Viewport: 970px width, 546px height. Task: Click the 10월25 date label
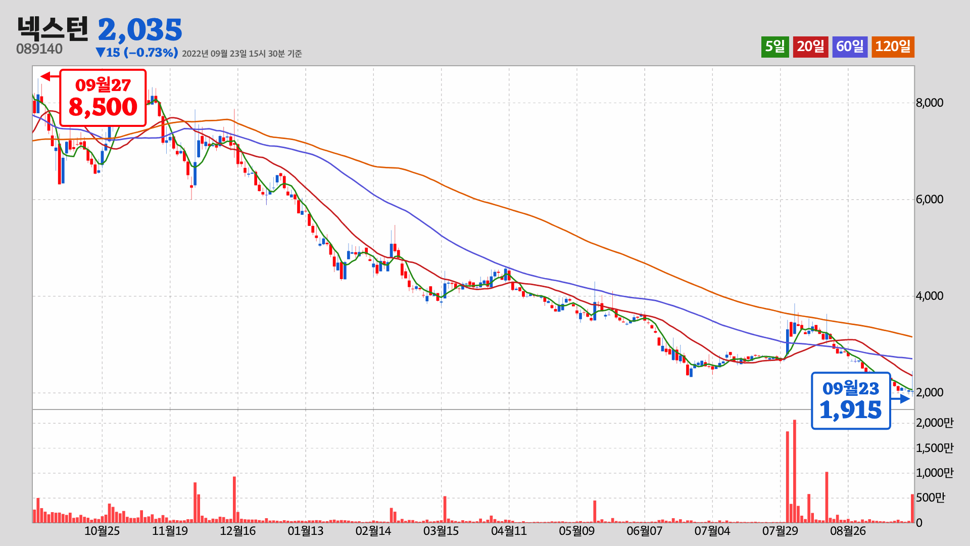pos(102,531)
